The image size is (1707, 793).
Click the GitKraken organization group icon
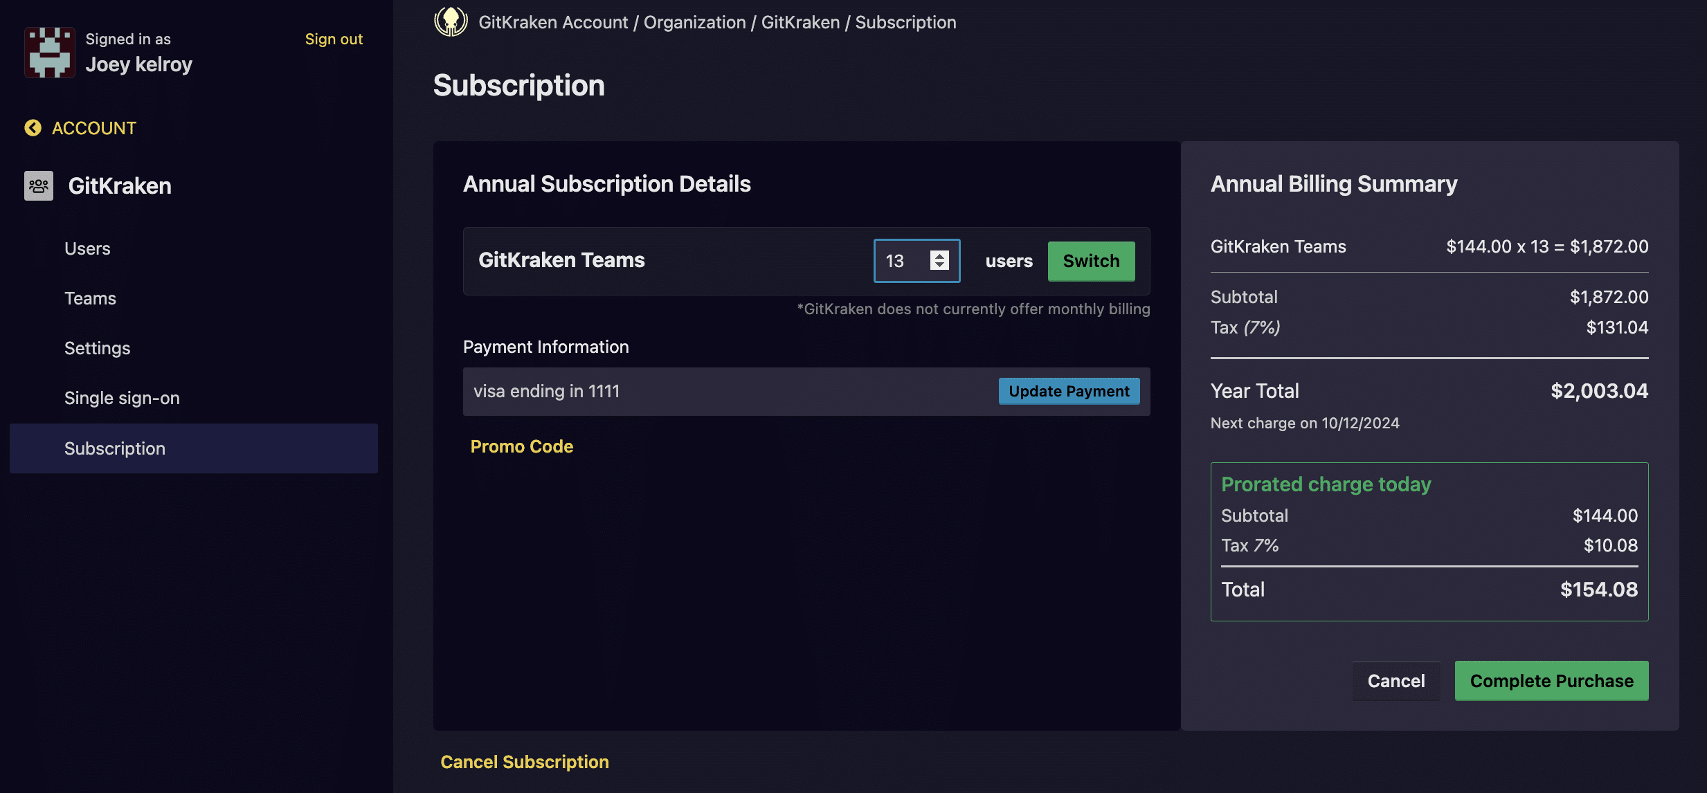click(39, 185)
